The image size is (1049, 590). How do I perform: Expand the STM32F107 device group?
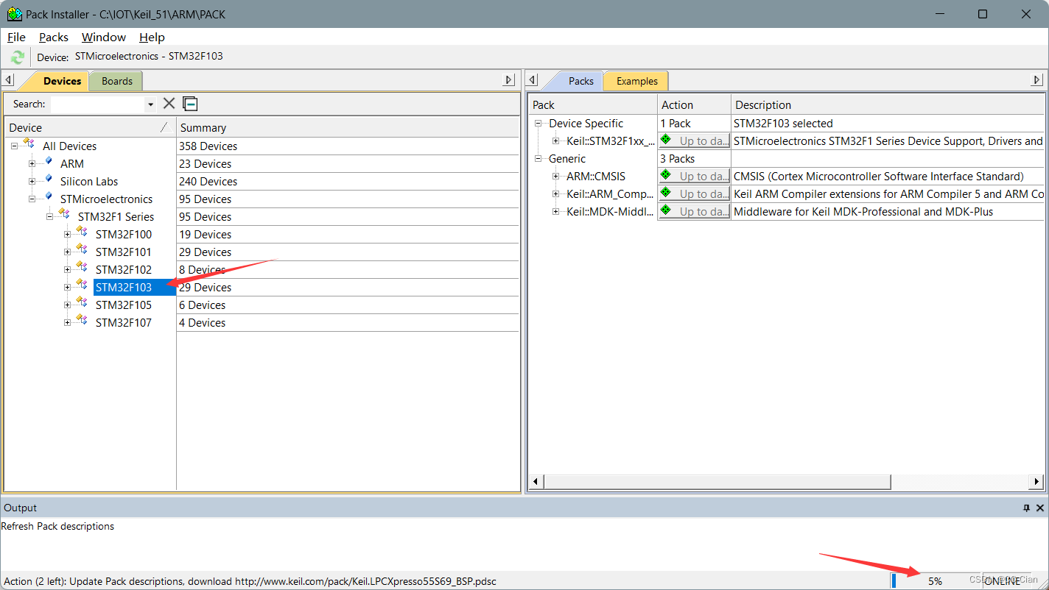(67, 322)
